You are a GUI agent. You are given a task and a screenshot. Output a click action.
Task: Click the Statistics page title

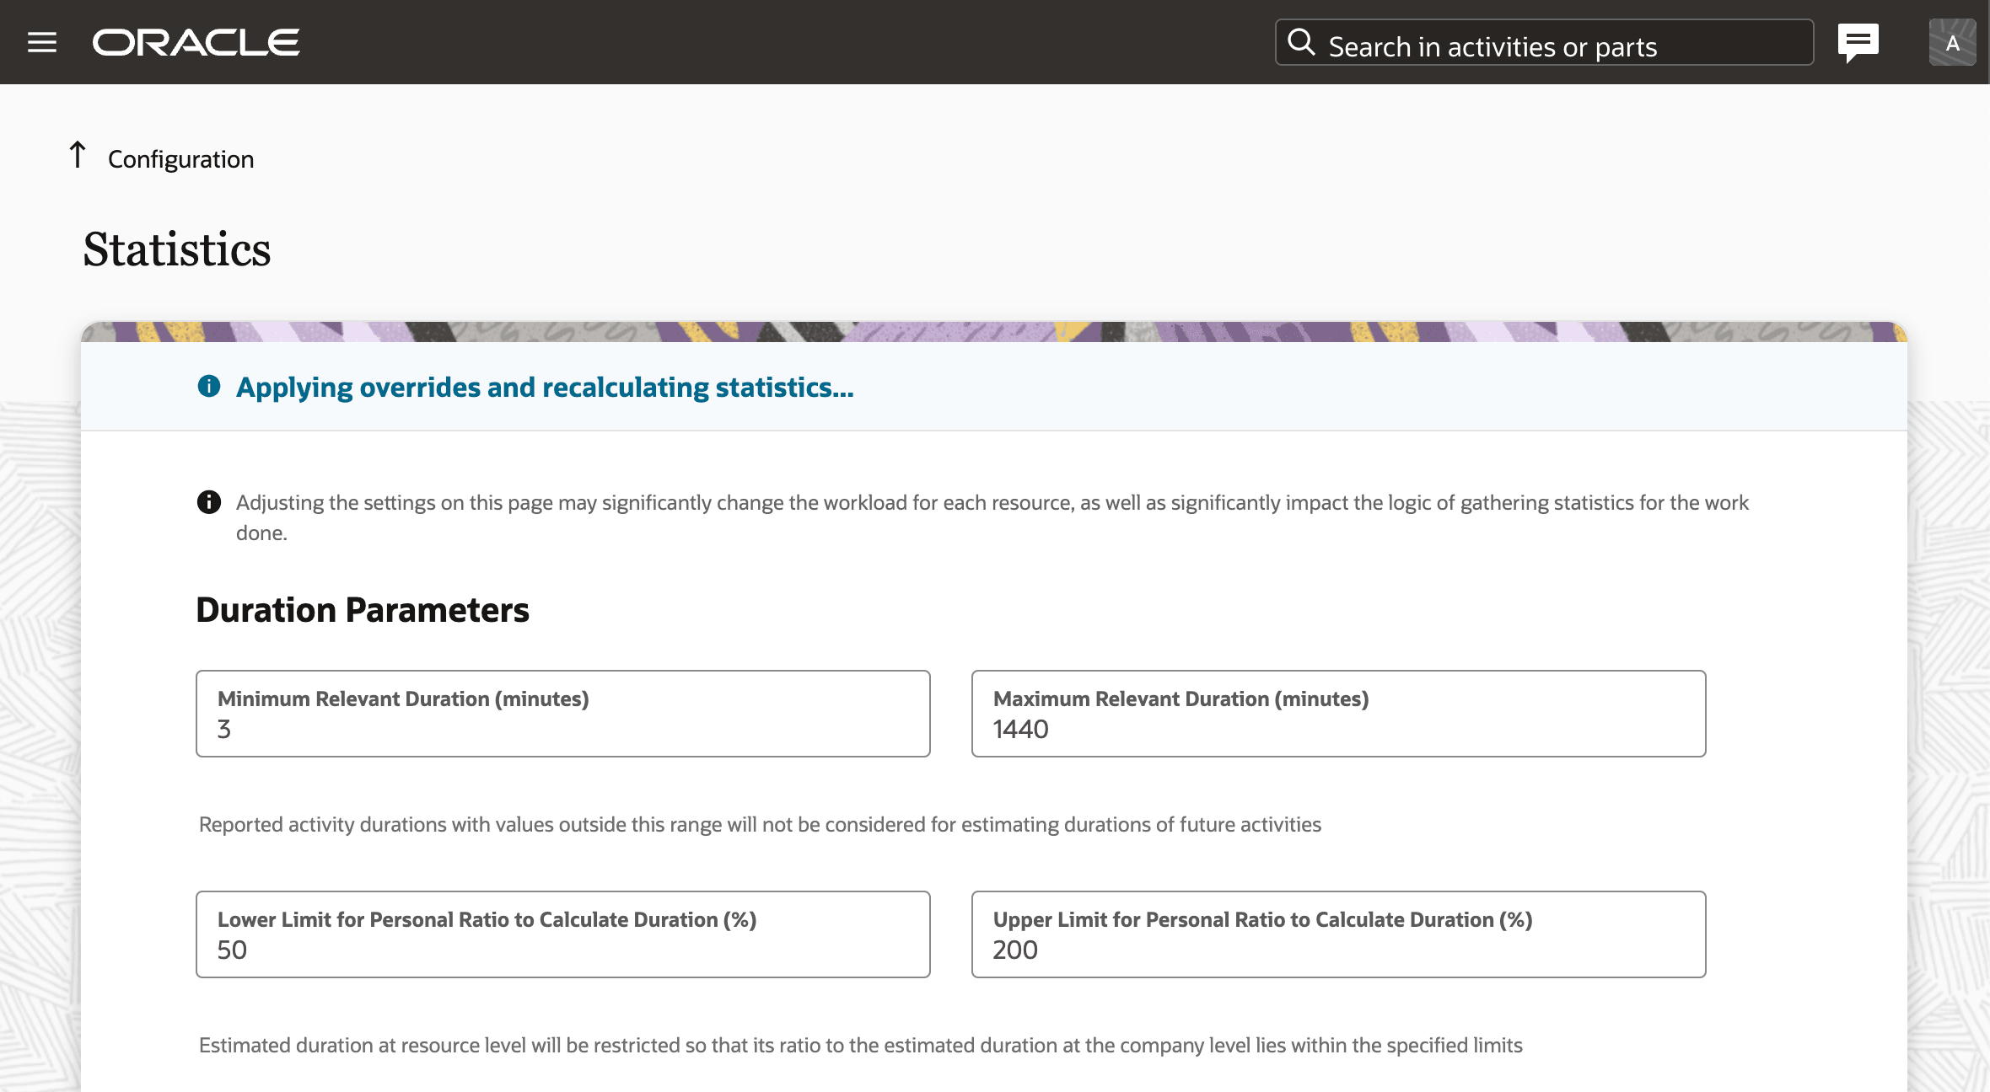(177, 249)
